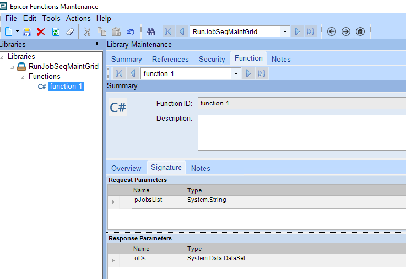Open the function-1 selector dropdown

pos(236,73)
